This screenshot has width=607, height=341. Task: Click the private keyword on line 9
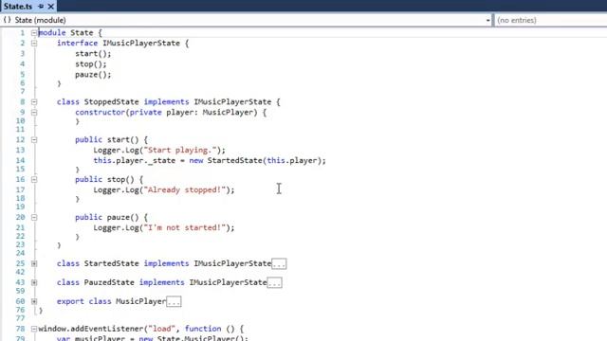point(145,113)
